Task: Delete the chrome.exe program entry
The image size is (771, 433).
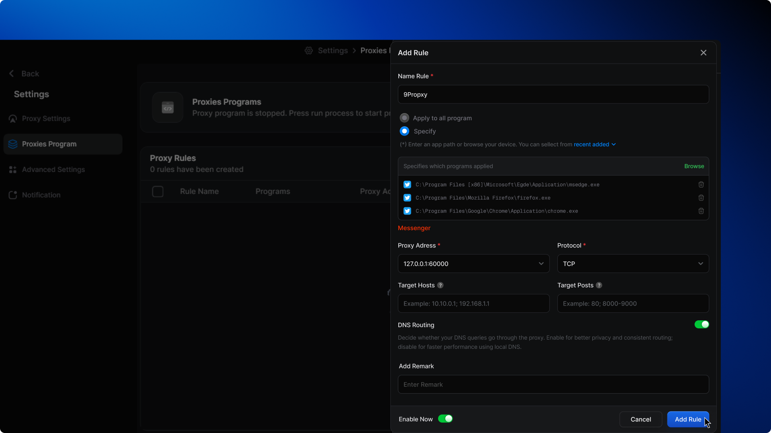Action: click(701, 211)
